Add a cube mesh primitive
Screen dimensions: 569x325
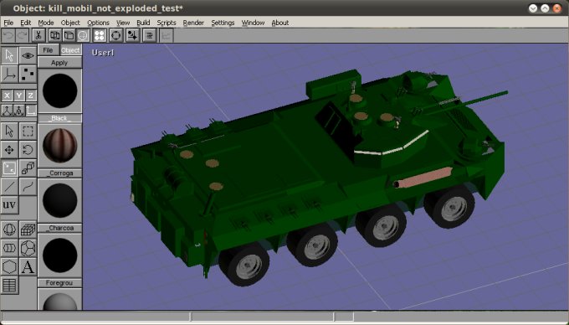[x=28, y=230]
